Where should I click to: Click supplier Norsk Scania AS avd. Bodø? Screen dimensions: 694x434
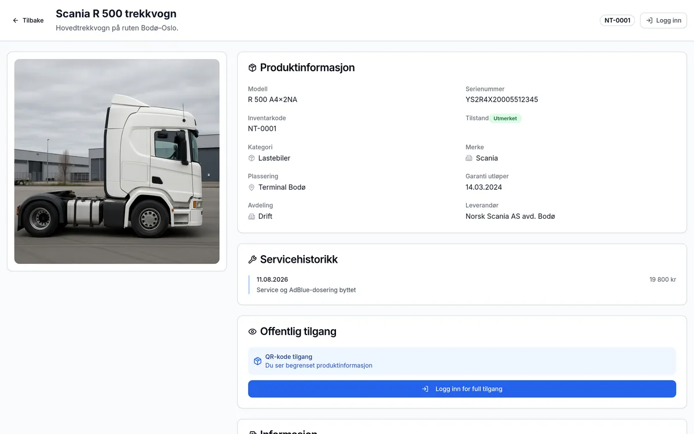[510, 216]
